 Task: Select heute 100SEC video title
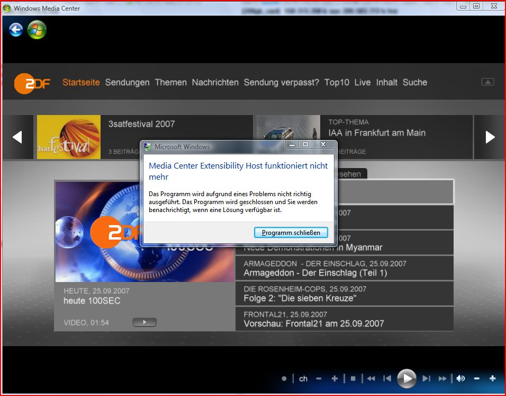pyautogui.click(x=92, y=301)
